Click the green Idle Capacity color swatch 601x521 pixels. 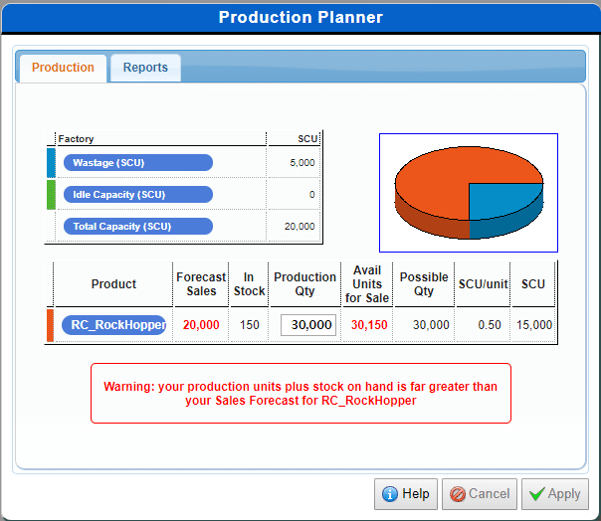(x=51, y=195)
